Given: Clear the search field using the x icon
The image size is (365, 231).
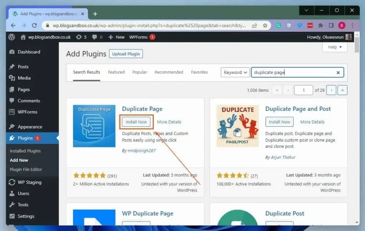Looking at the screenshot, I should click(x=338, y=73).
